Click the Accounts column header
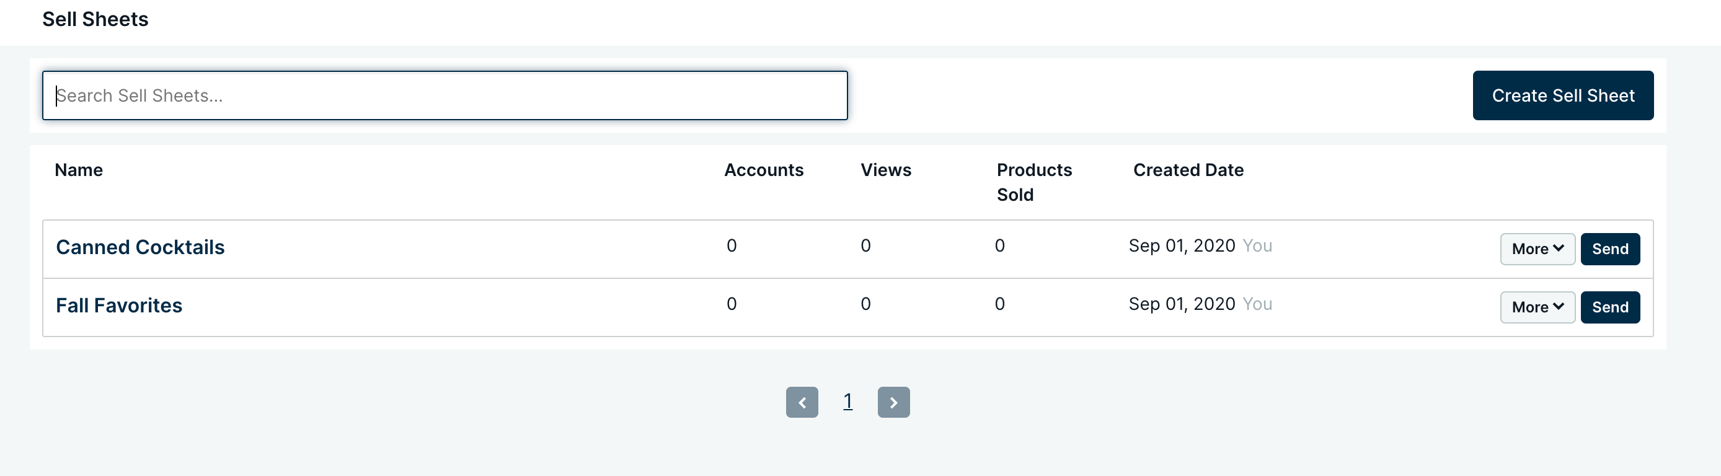This screenshot has width=1721, height=476. 764,170
